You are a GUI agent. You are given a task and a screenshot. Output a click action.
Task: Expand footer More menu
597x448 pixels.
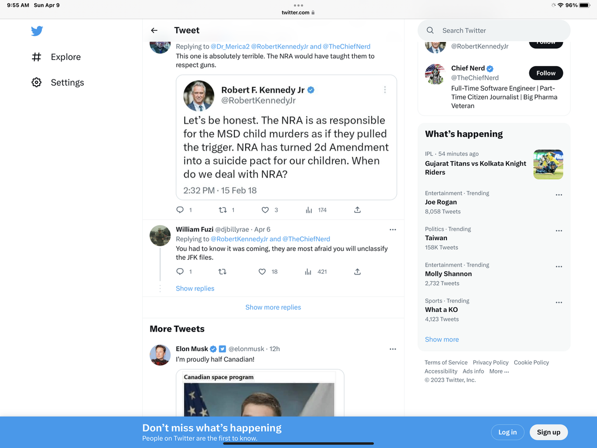tap(499, 371)
